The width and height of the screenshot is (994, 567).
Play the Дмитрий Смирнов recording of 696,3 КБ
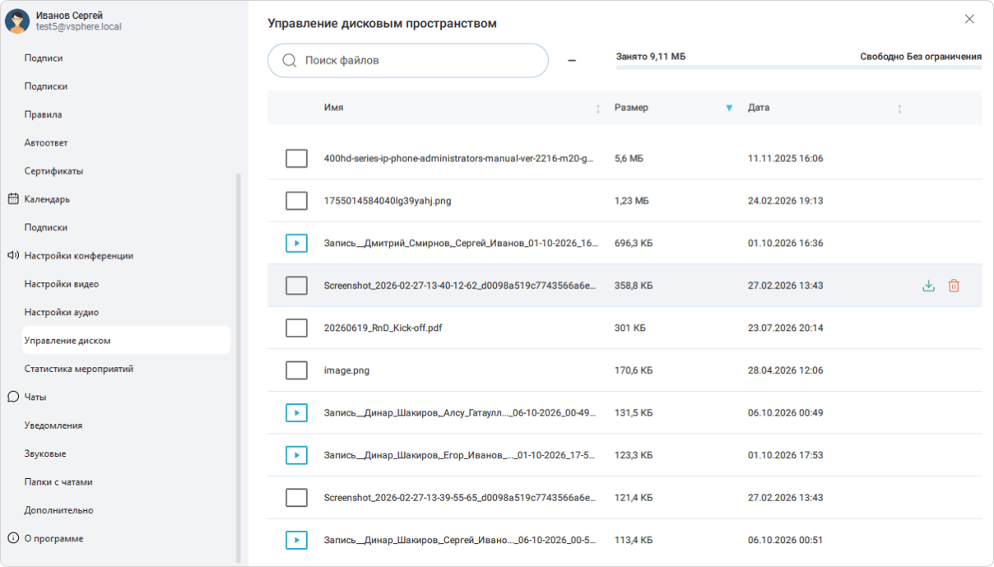point(296,243)
